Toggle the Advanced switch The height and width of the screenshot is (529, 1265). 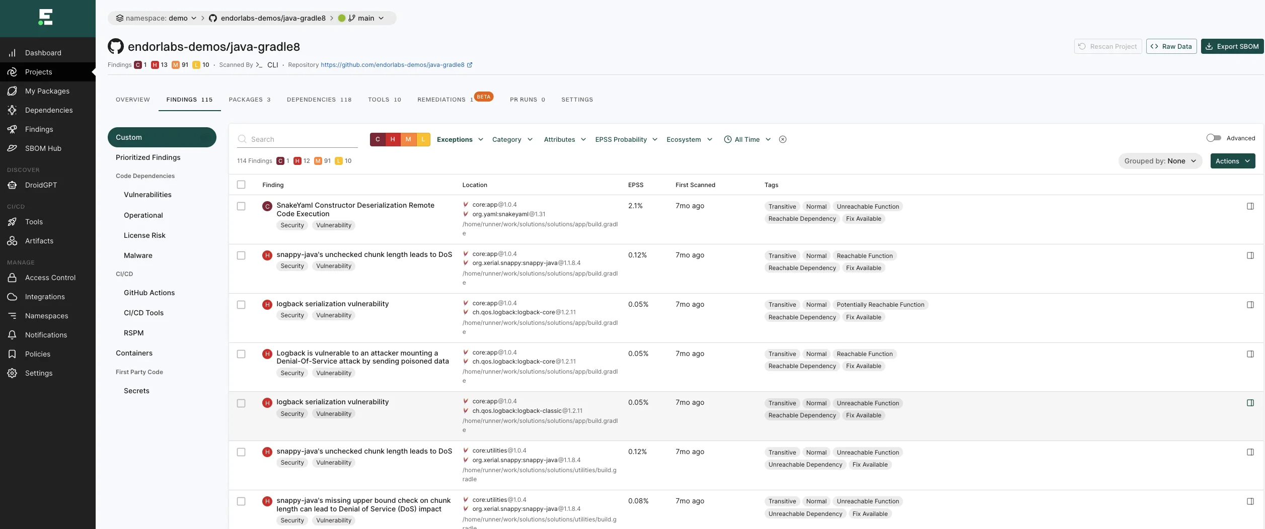[1214, 138]
